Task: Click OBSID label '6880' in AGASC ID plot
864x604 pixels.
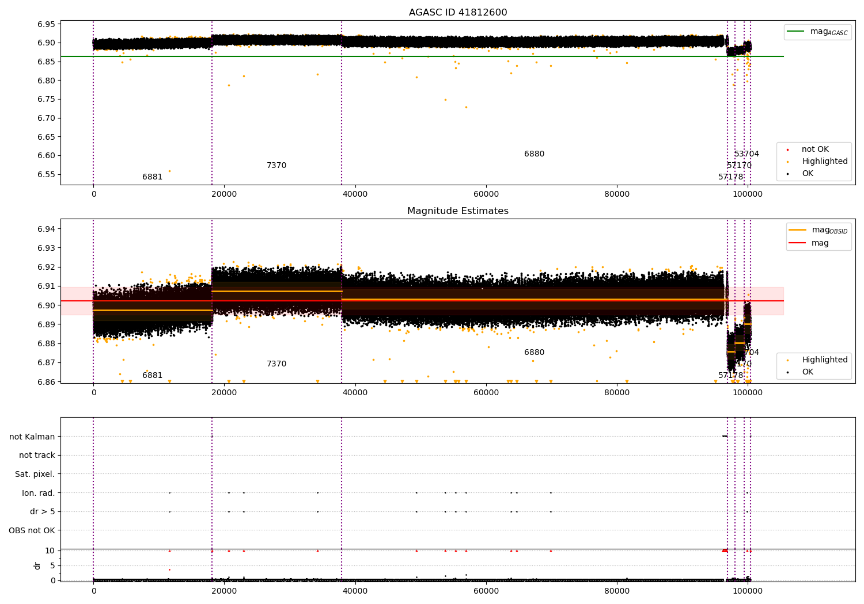Action: click(534, 154)
